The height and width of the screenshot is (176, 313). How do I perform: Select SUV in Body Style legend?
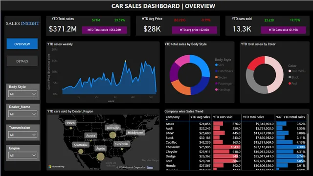pos(220,65)
